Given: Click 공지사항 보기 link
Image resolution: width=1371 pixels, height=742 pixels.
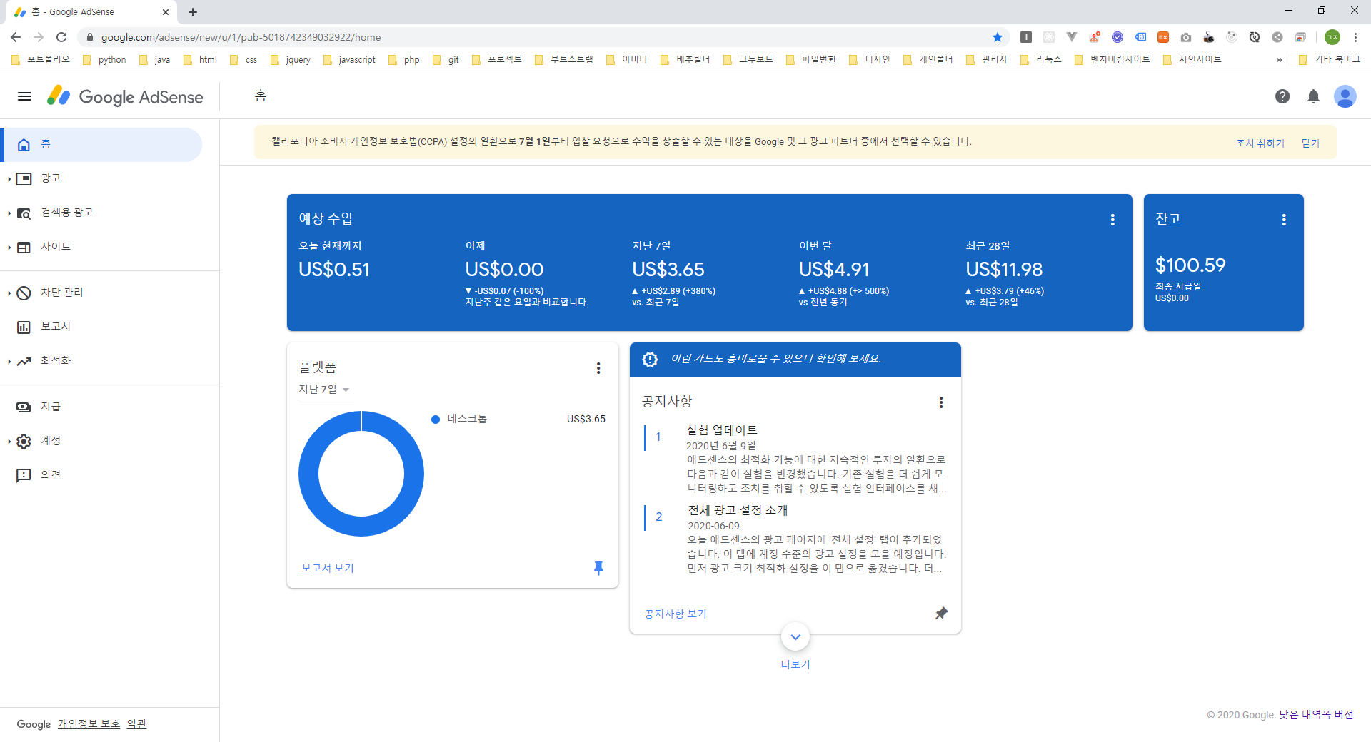Looking at the screenshot, I should 675,614.
